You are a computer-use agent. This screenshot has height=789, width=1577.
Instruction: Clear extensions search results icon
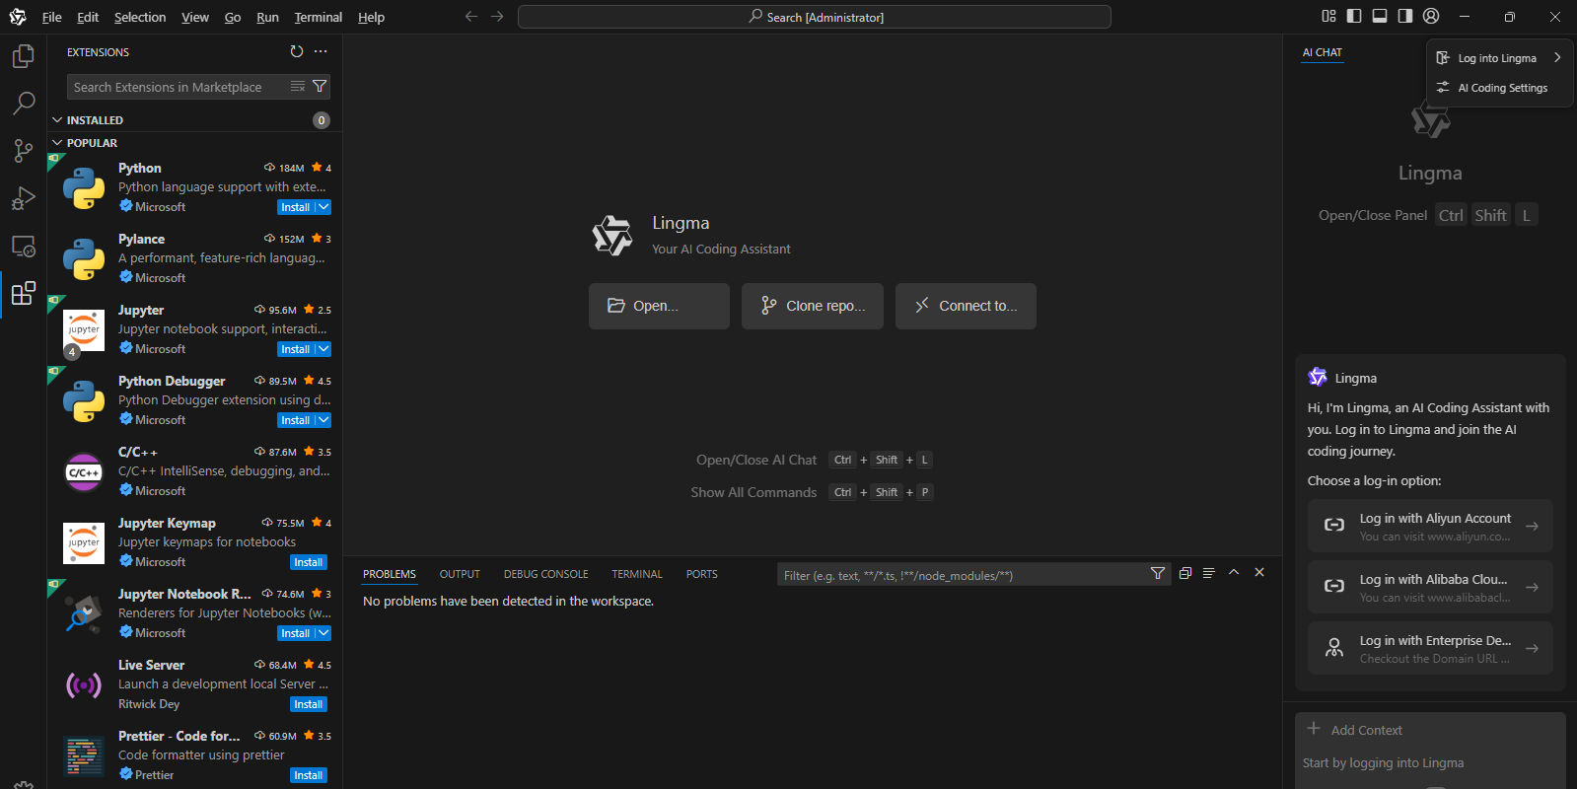click(x=298, y=87)
